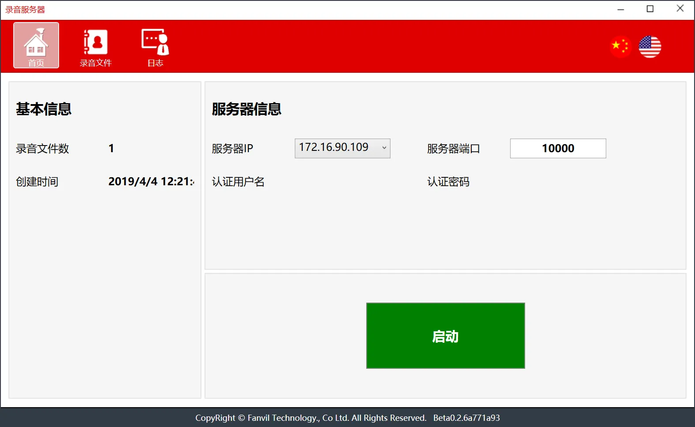Click the house icon for the home page
695x427 pixels.
(36, 42)
